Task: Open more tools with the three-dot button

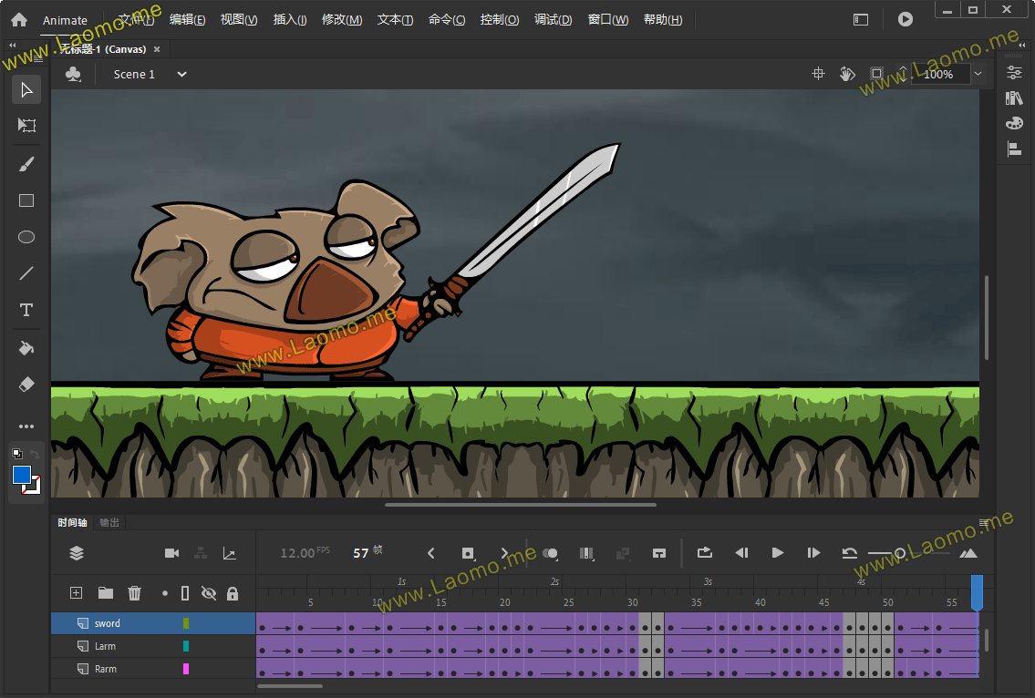Action: [x=26, y=426]
